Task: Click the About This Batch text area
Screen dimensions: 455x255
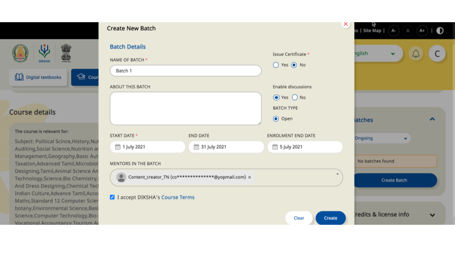Action: (185, 108)
